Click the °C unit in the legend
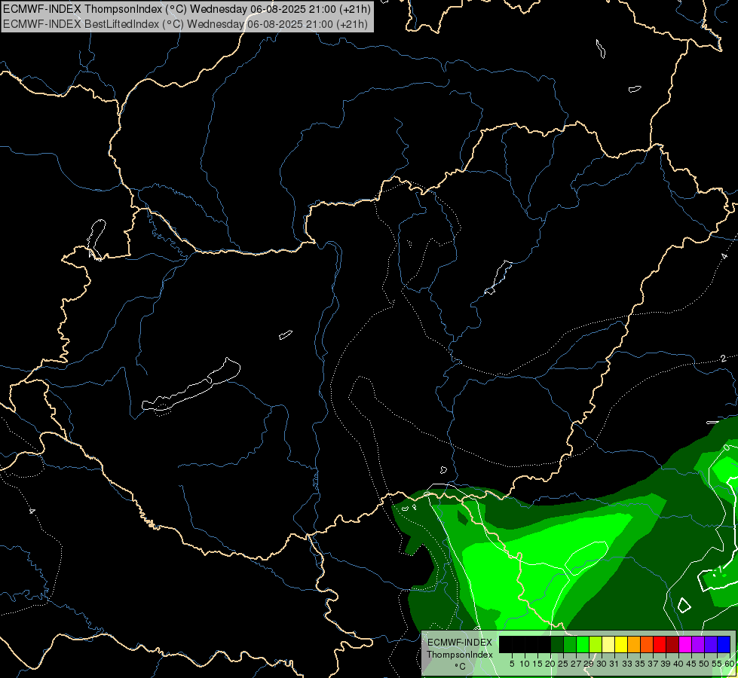The width and height of the screenshot is (738, 678). [461, 667]
